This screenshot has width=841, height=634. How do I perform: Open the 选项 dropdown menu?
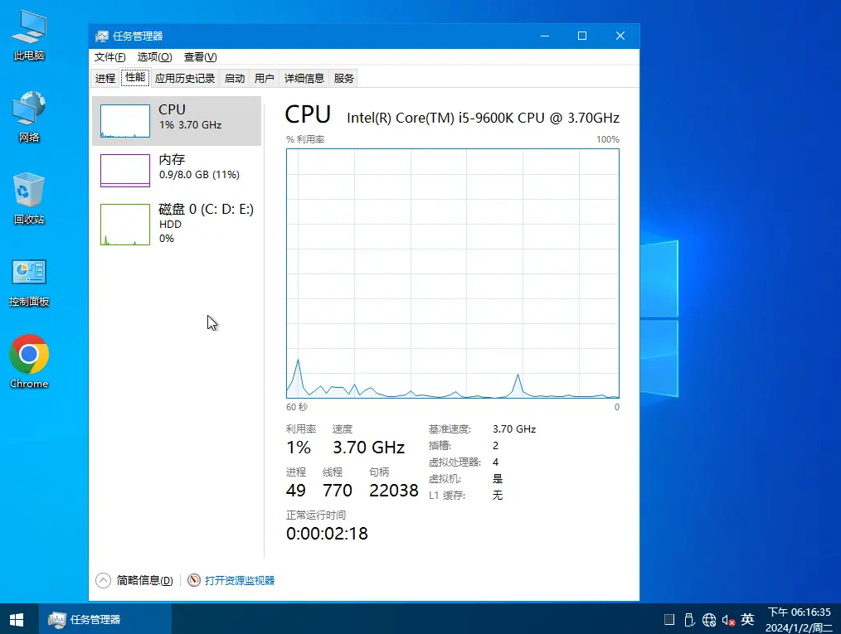point(153,57)
